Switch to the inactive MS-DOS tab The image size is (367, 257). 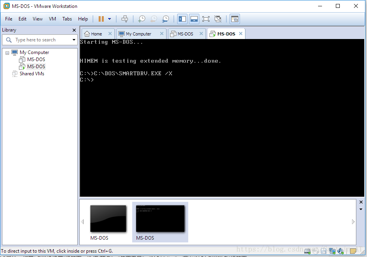click(185, 34)
